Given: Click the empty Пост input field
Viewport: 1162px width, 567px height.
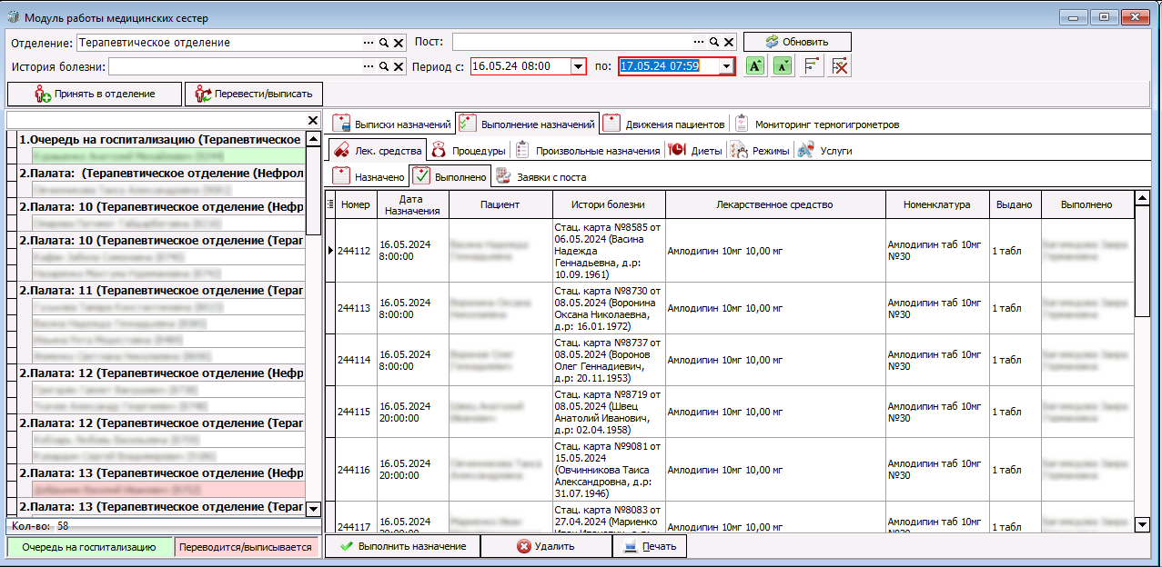Looking at the screenshot, I should coord(572,43).
